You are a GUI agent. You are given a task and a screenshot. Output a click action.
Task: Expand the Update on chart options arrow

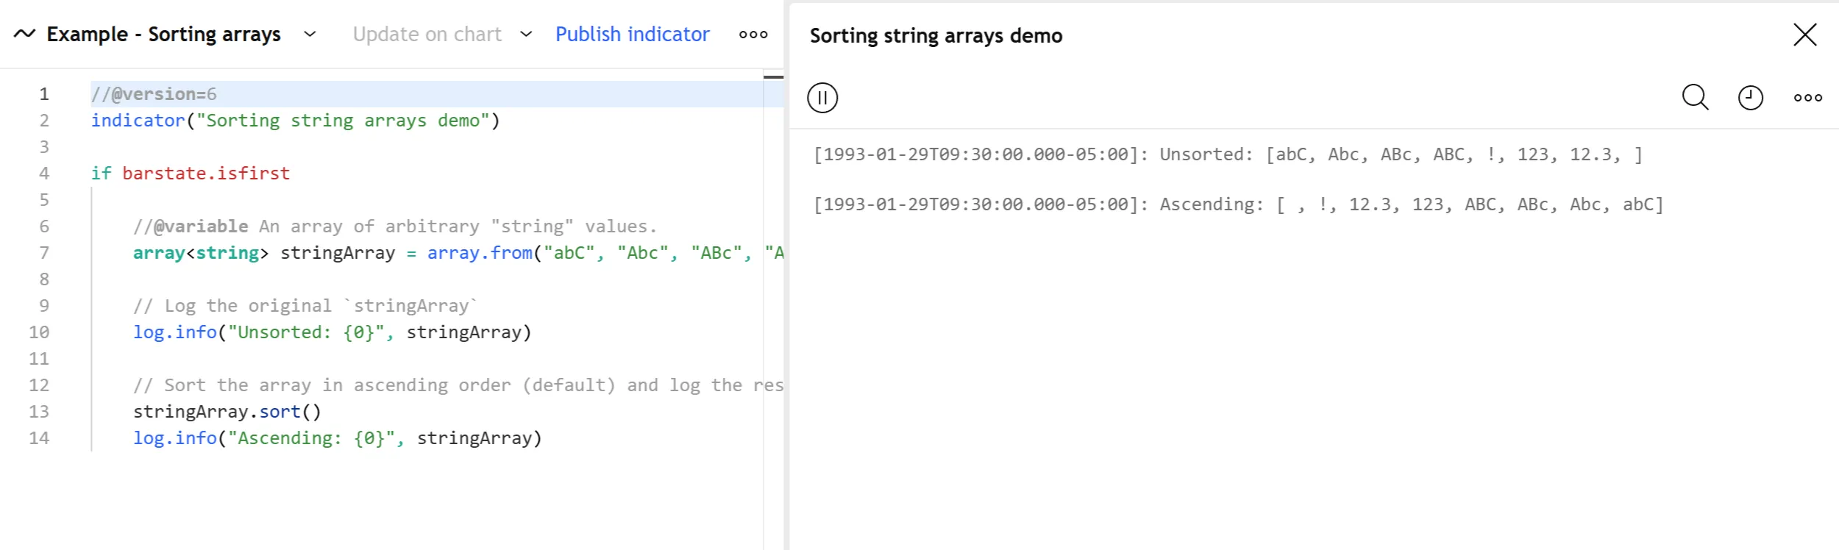pos(526,34)
